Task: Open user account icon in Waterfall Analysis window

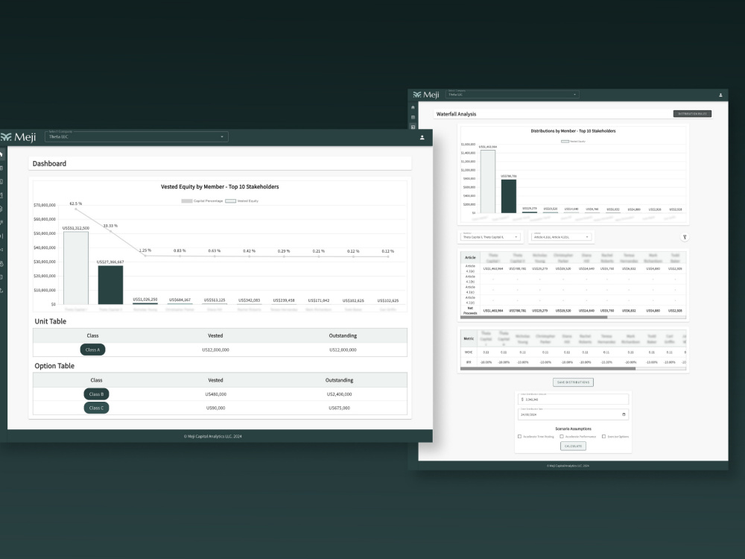Action: click(720, 95)
